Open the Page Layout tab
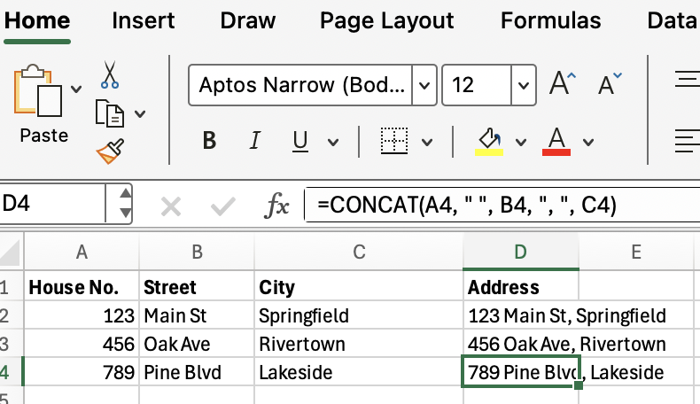The width and height of the screenshot is (700, 404). point(387,20)
